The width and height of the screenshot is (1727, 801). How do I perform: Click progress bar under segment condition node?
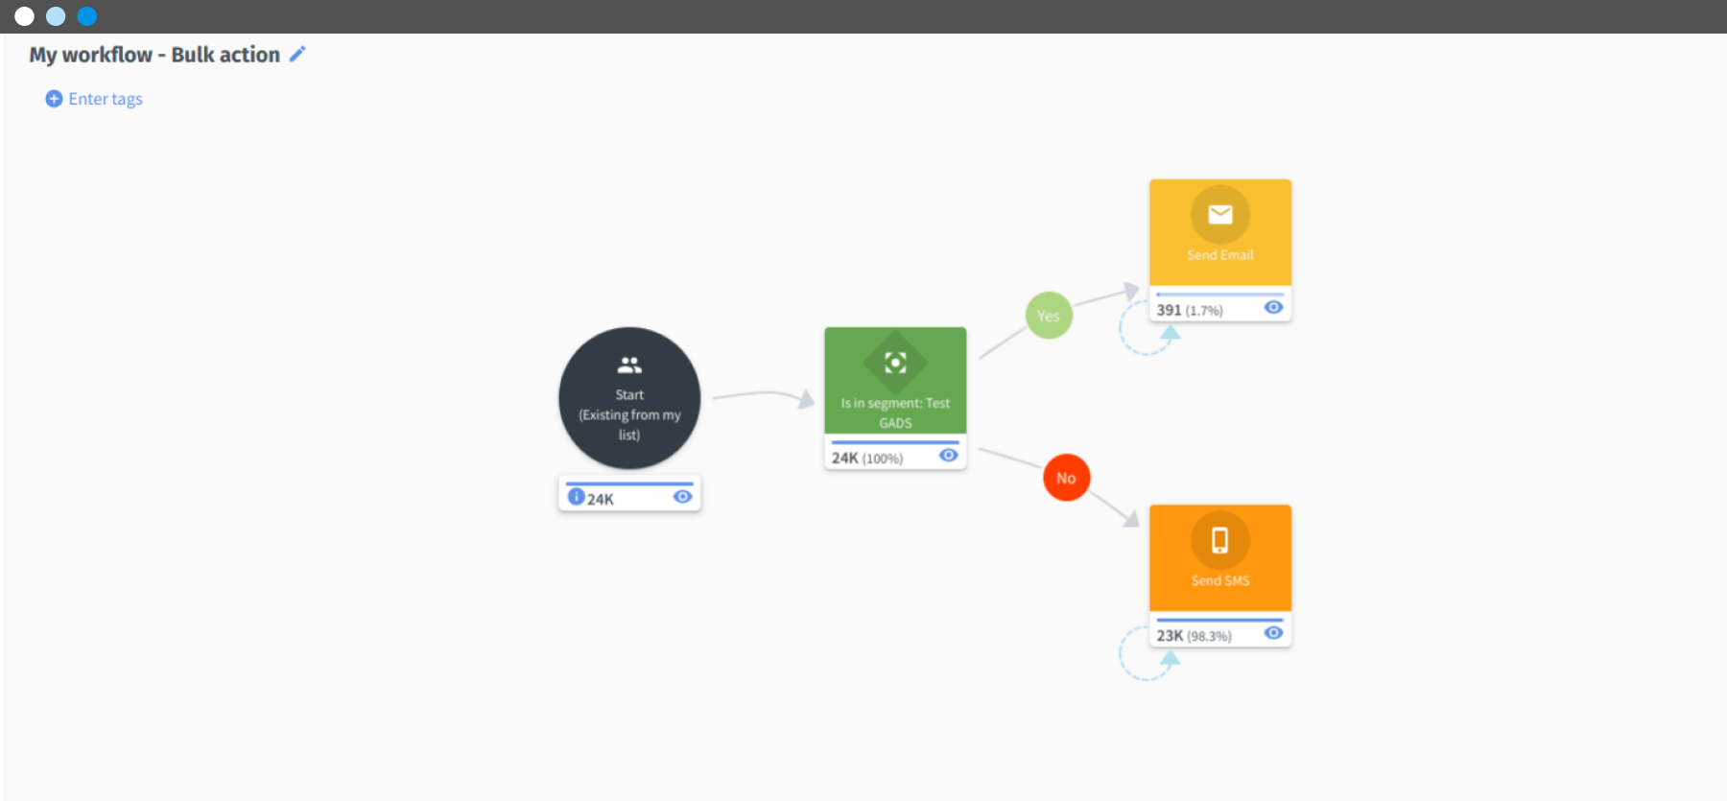(x=895, y=442)
